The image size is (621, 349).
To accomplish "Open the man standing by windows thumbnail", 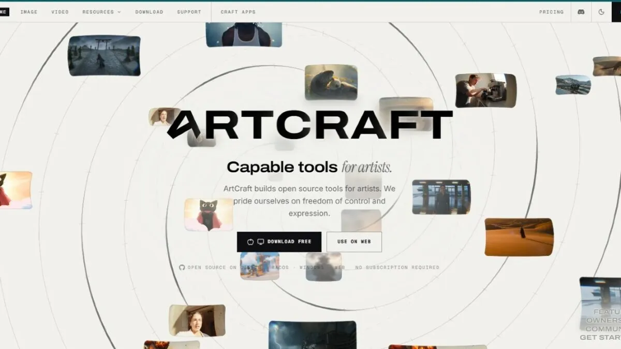I will 441,197.
